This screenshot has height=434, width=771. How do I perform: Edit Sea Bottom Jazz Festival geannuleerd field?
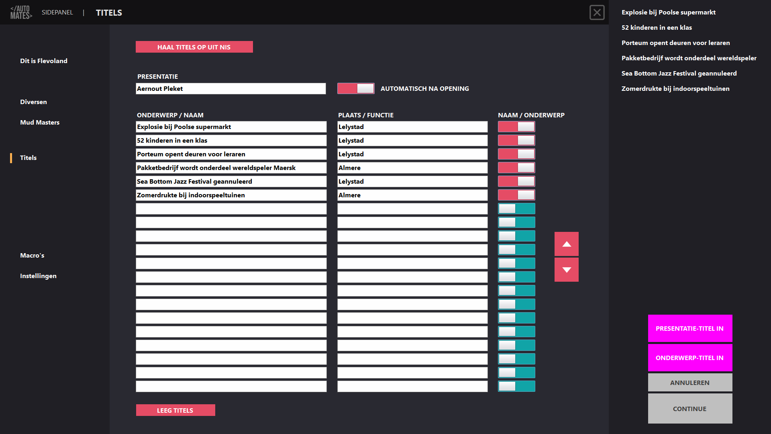pyautogui.click(x=231, y=181)
